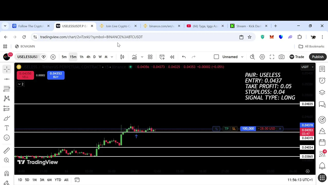Click the blue BUY button
This screenshot has width=328, height=185.
(x=56, y=75)
